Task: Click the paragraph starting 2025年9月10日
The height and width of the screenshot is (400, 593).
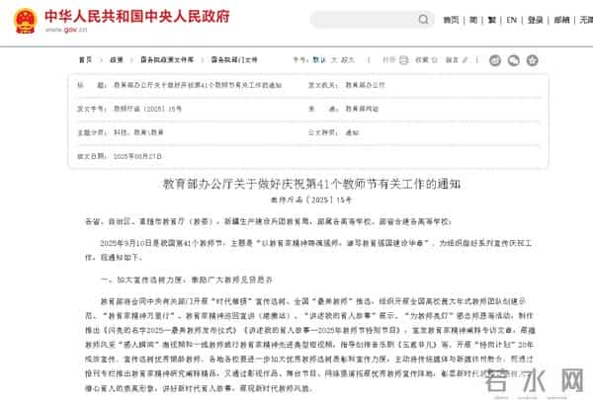Action: (x=308, y=250)
